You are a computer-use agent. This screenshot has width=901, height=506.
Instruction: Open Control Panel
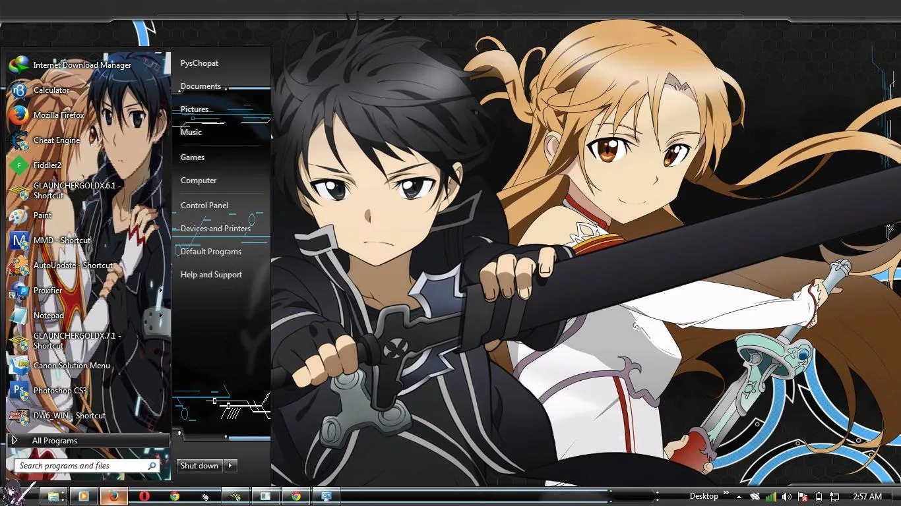click(204, 206)
